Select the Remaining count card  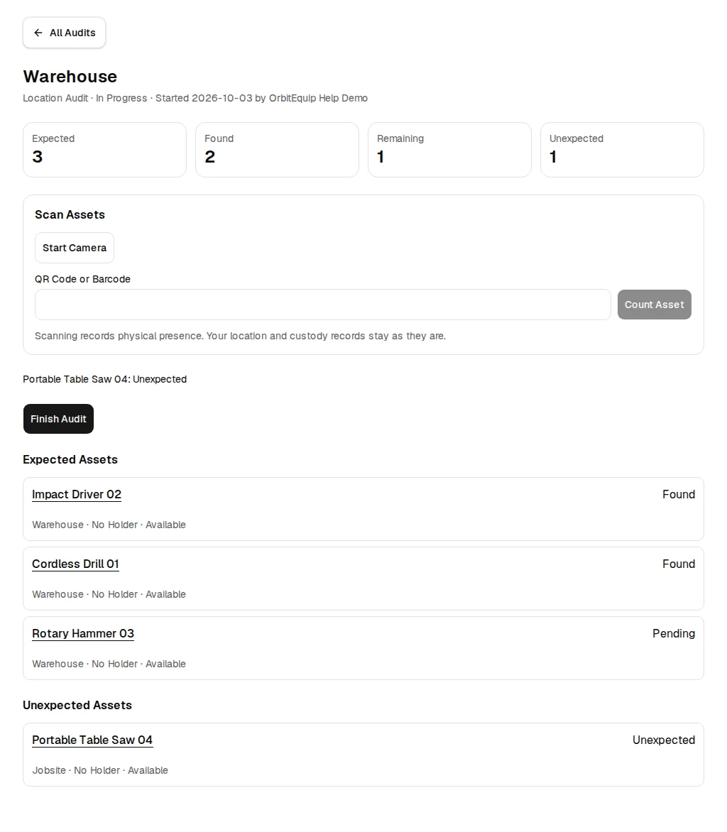pos(449,150)
